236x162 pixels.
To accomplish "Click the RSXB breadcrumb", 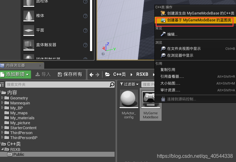I will (142, 74).
